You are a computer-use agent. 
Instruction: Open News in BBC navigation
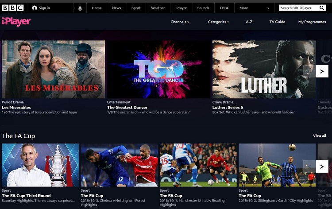pos(116,8)
